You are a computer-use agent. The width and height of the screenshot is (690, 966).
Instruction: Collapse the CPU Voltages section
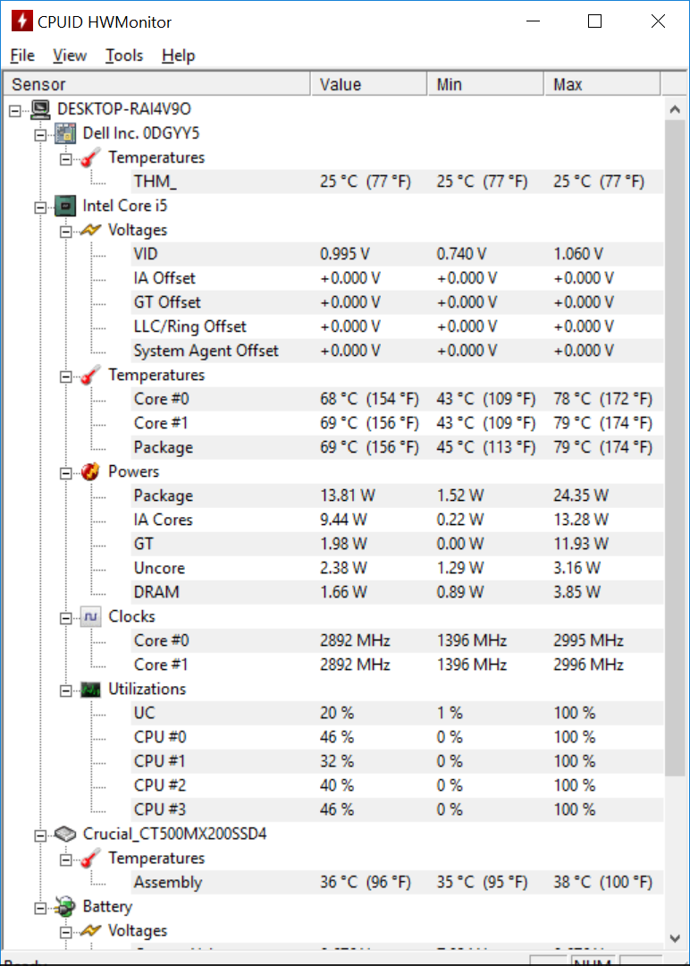tap(66, 232)
